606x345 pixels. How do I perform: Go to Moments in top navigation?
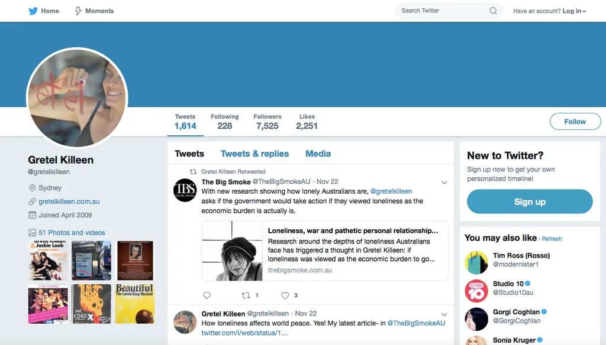pyautogui.click(x=99, y=11)
